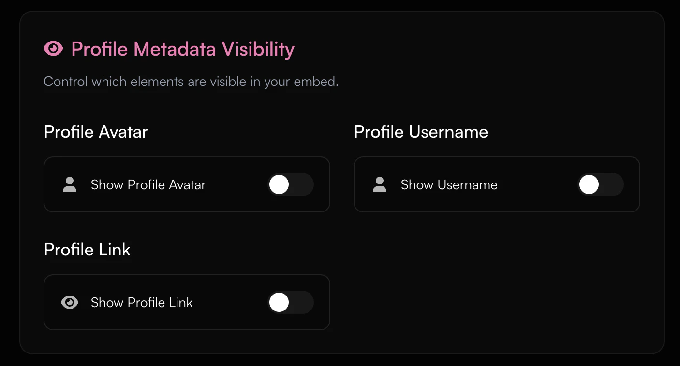Click the Show Username label text

[x=448, y=184]
